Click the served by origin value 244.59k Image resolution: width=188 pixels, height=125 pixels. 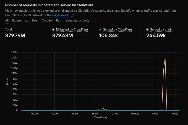[x=156, y=35]
